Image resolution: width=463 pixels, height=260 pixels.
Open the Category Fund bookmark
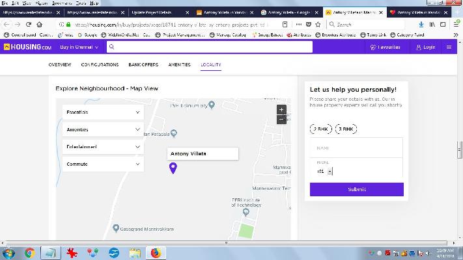click(x=407, y=35)
